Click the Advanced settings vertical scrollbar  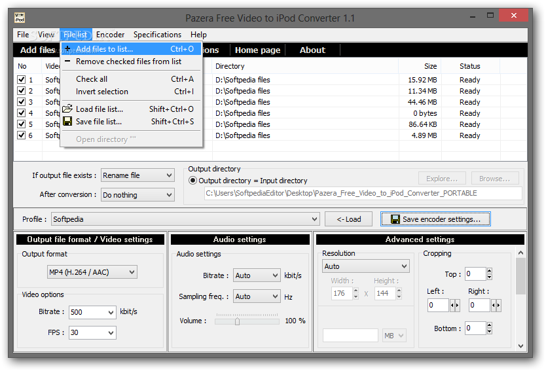(x=520, y=276)
